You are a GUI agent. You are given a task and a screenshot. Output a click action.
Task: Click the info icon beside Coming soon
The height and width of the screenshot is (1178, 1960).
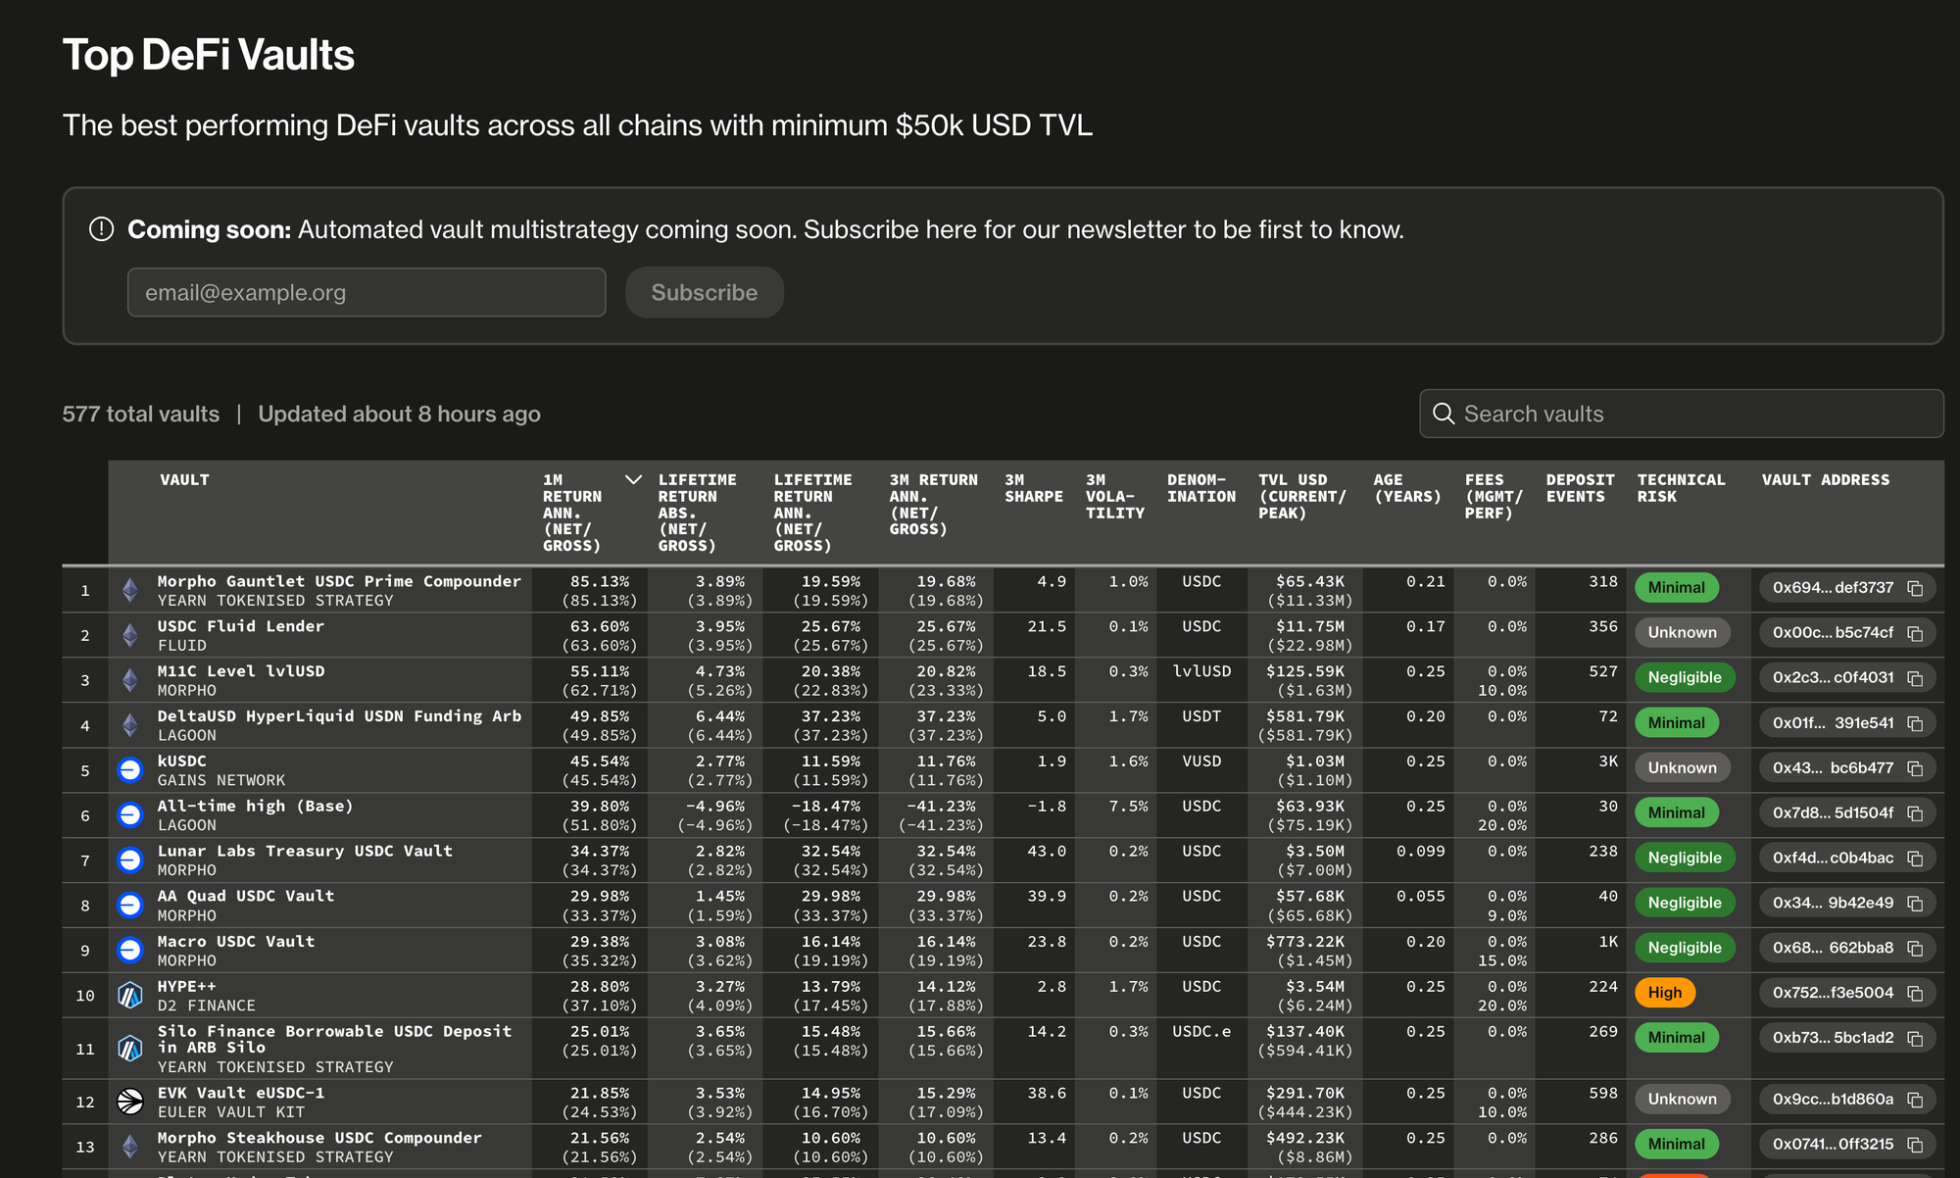101,229
